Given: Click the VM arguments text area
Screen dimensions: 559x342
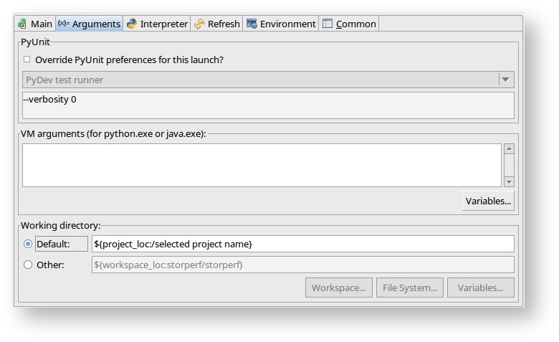Looking at the screenshot, I should coord(262,165).
